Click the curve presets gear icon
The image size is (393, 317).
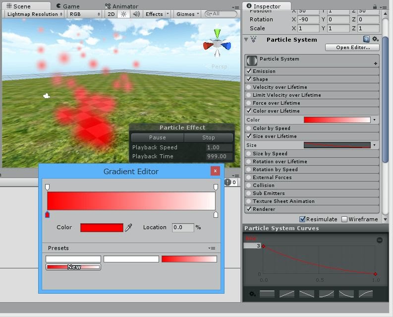tap(252, 294)
